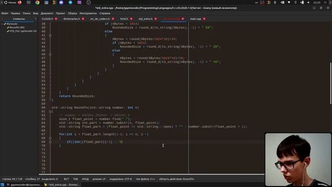Launch Google Chrome from the top panel
Screen dimensions: 332x187
(x=37, y=3)
